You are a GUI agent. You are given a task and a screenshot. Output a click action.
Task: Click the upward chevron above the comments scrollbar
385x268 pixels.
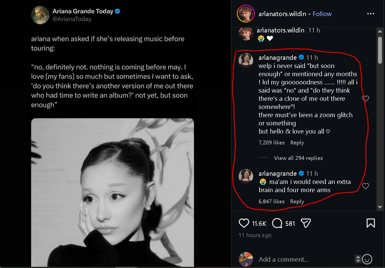380,31
